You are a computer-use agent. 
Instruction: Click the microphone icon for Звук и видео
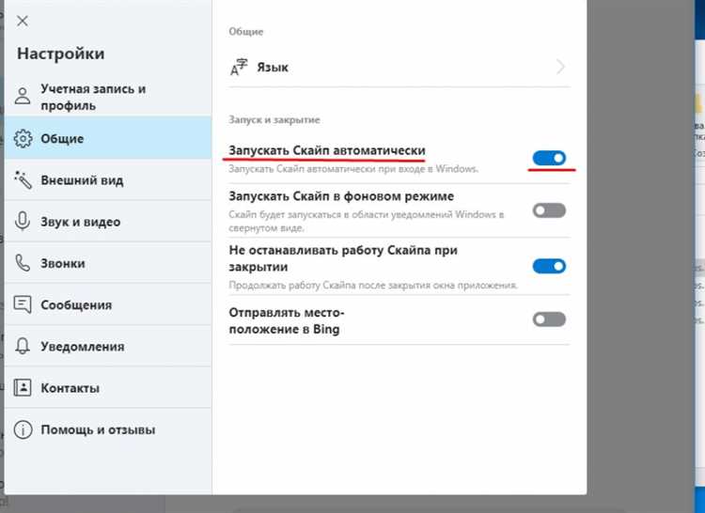[23, 222]
